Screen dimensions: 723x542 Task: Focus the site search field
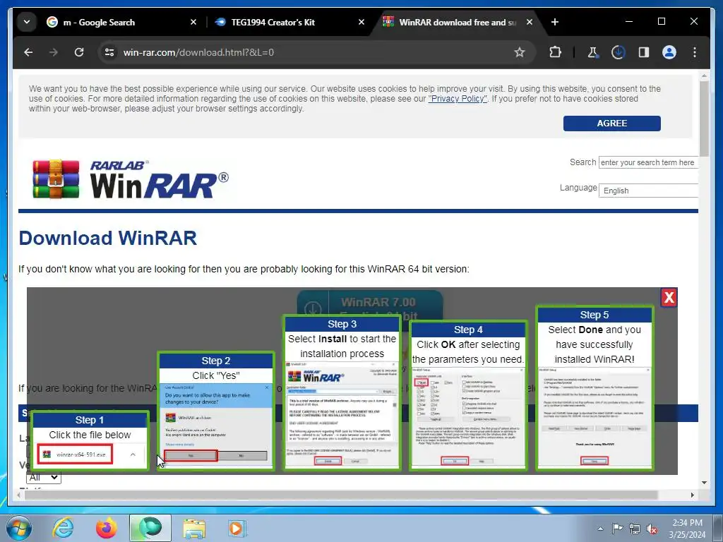pyautogui.click(x=648, y=163)
